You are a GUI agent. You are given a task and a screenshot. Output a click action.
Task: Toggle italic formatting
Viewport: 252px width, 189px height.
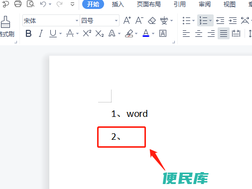pyautogui.click(x=41, y=33)
